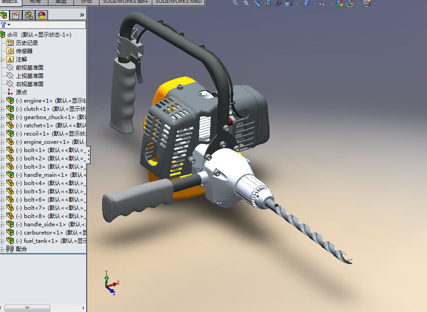This screenshot has width=427, height=312.
Task: Open the Hide/Show Items glasses dropdown
Action: tap(322, 3)
